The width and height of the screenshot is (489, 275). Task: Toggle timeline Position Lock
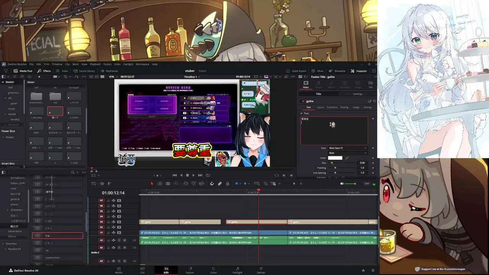coord(227,184)
